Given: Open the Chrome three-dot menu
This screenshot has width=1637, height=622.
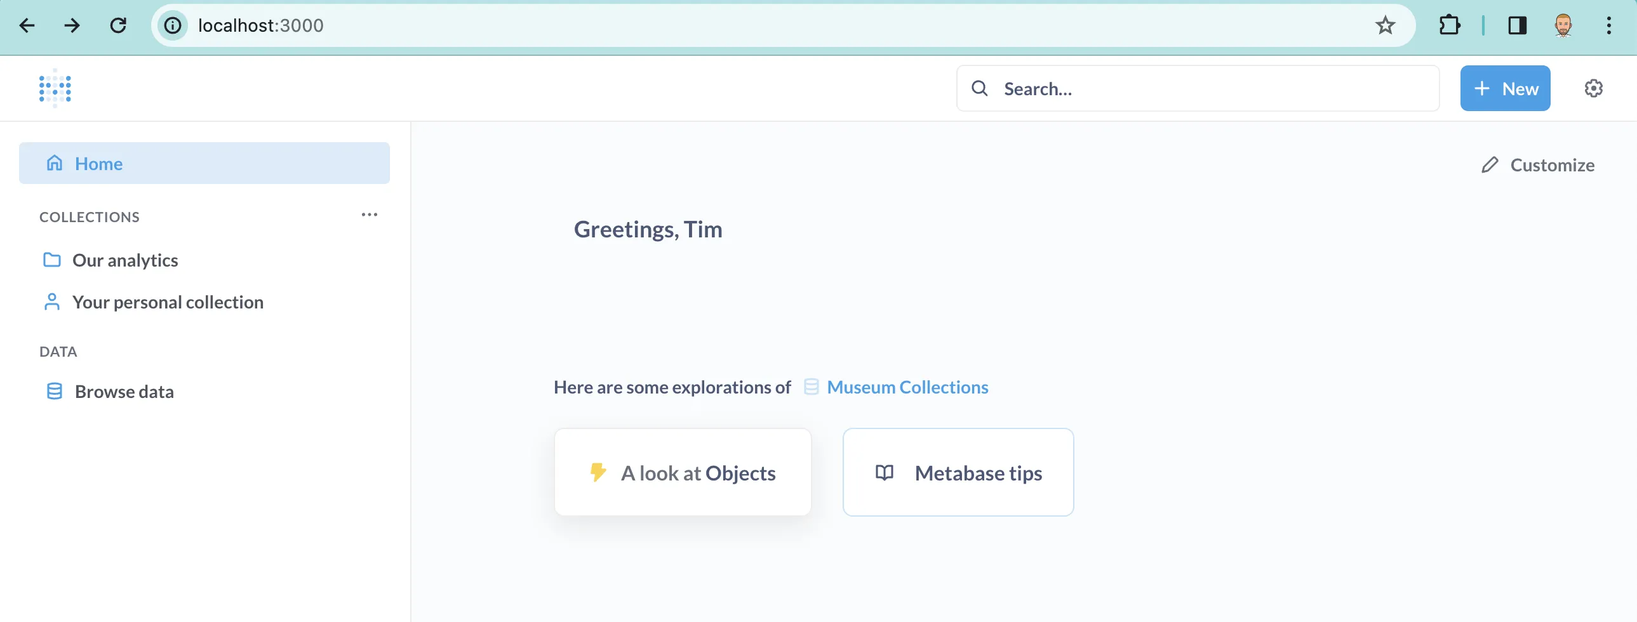Looking at the screenshot, I should click(x=1608, y=25).
